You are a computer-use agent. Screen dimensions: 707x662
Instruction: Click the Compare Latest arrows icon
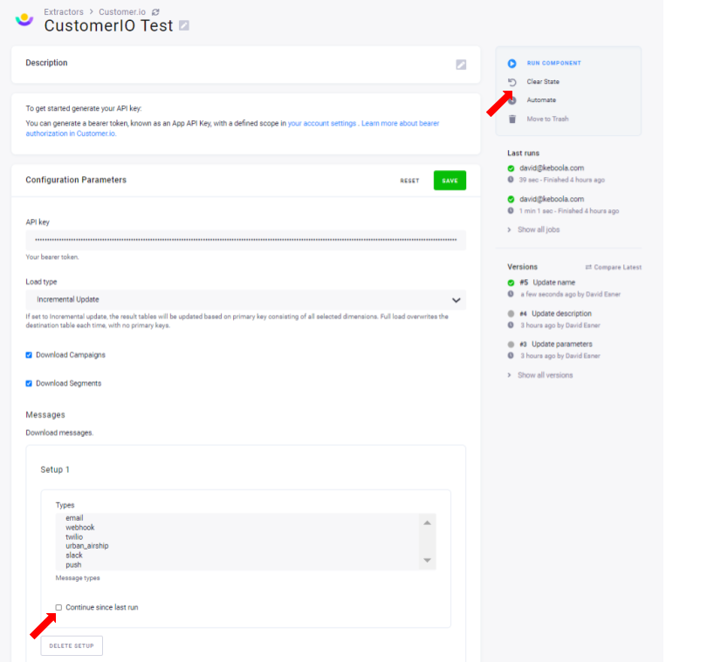click(588, 267)
